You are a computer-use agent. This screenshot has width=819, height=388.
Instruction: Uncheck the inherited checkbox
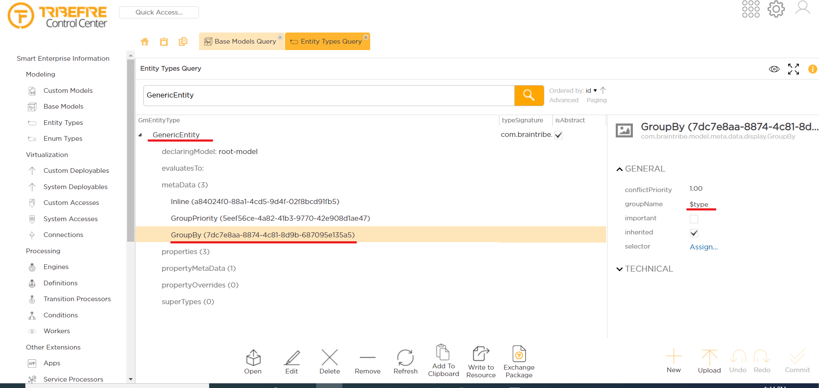(694, 233)
